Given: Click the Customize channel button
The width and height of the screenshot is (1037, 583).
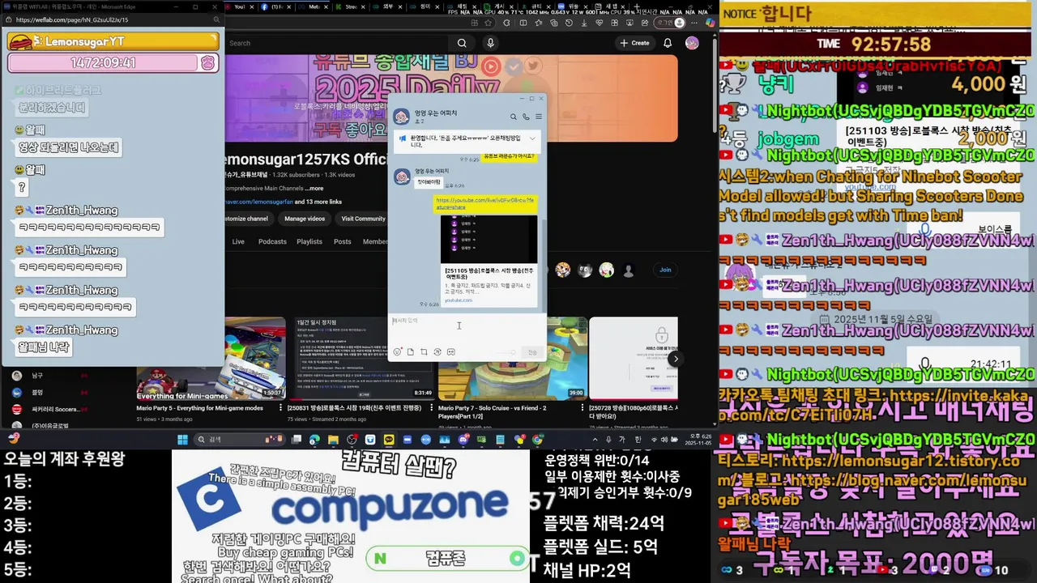Looking at the screenshot, I should tap(249, 219).
